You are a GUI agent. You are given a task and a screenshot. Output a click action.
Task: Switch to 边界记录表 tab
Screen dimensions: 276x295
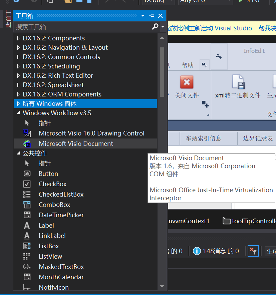point(258,138)
